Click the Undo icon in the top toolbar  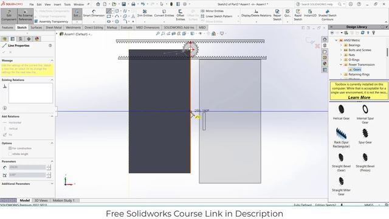(143, 4)
